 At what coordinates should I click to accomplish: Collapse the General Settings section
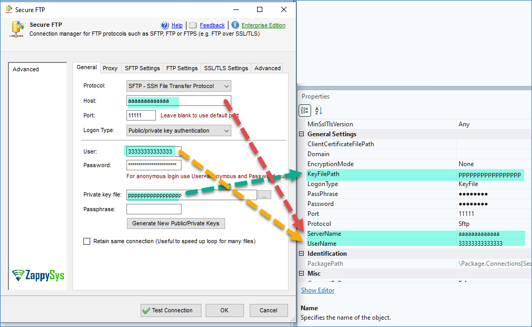pos(301,134)
